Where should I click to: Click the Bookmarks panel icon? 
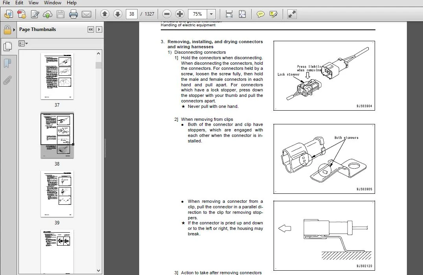(7, 64)
